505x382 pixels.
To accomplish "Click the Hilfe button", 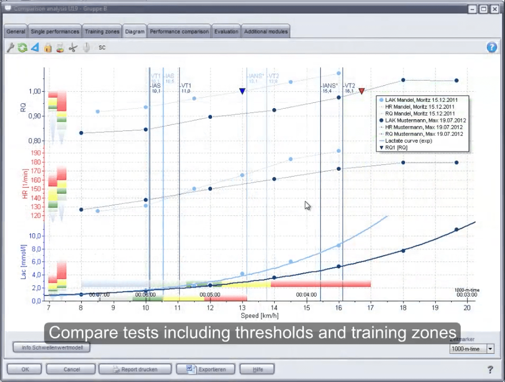I will point(257,369).
